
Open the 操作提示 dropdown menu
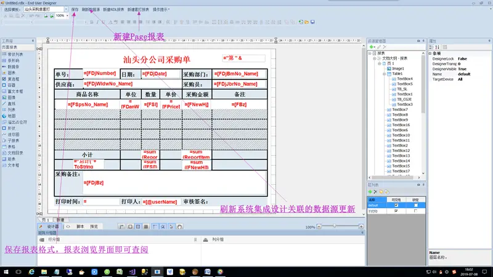[161, 10]
